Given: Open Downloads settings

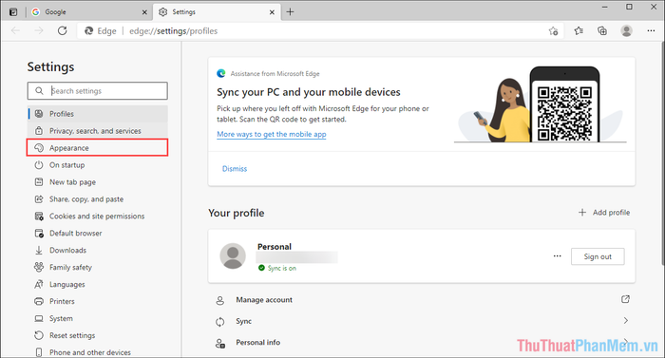Looking at the screenshot, I should [98, 251].
